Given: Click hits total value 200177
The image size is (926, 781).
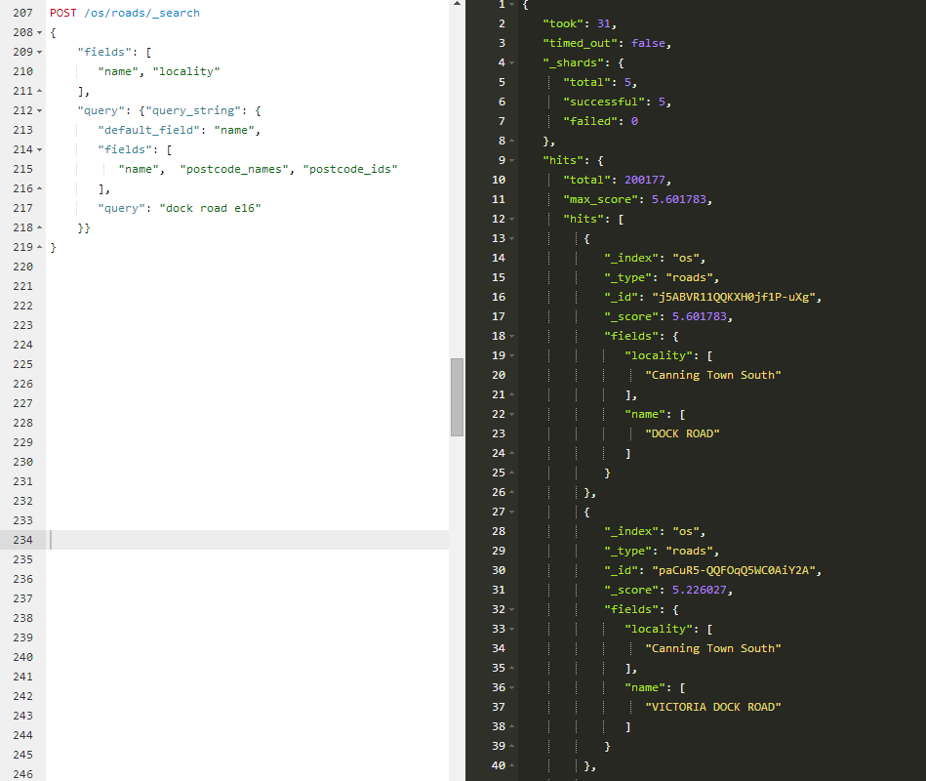Looking at the screenshot, I should coord(644,180).
